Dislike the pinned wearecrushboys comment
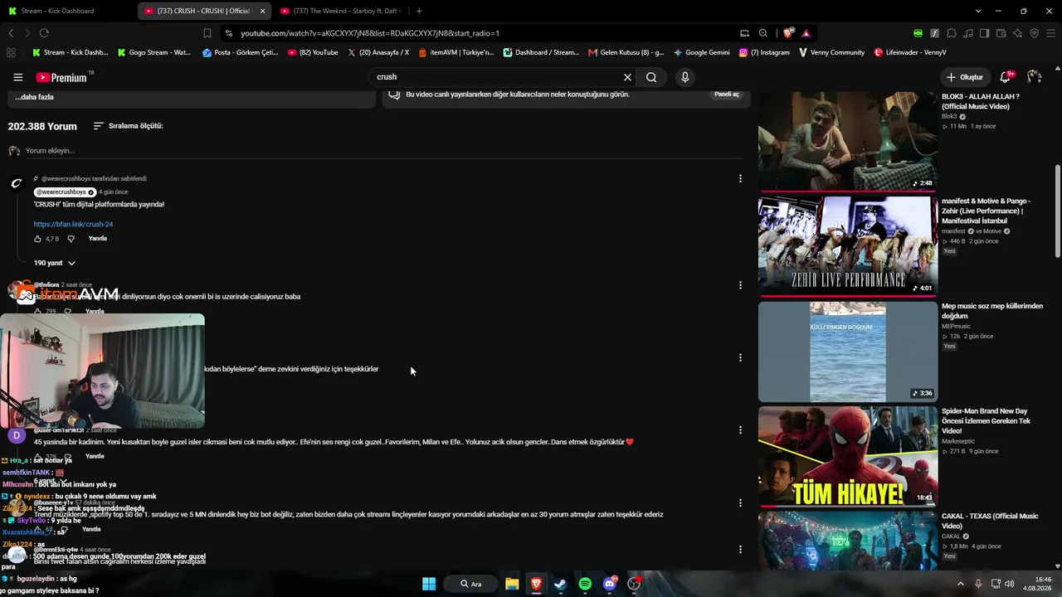 [x=71, y=239]
